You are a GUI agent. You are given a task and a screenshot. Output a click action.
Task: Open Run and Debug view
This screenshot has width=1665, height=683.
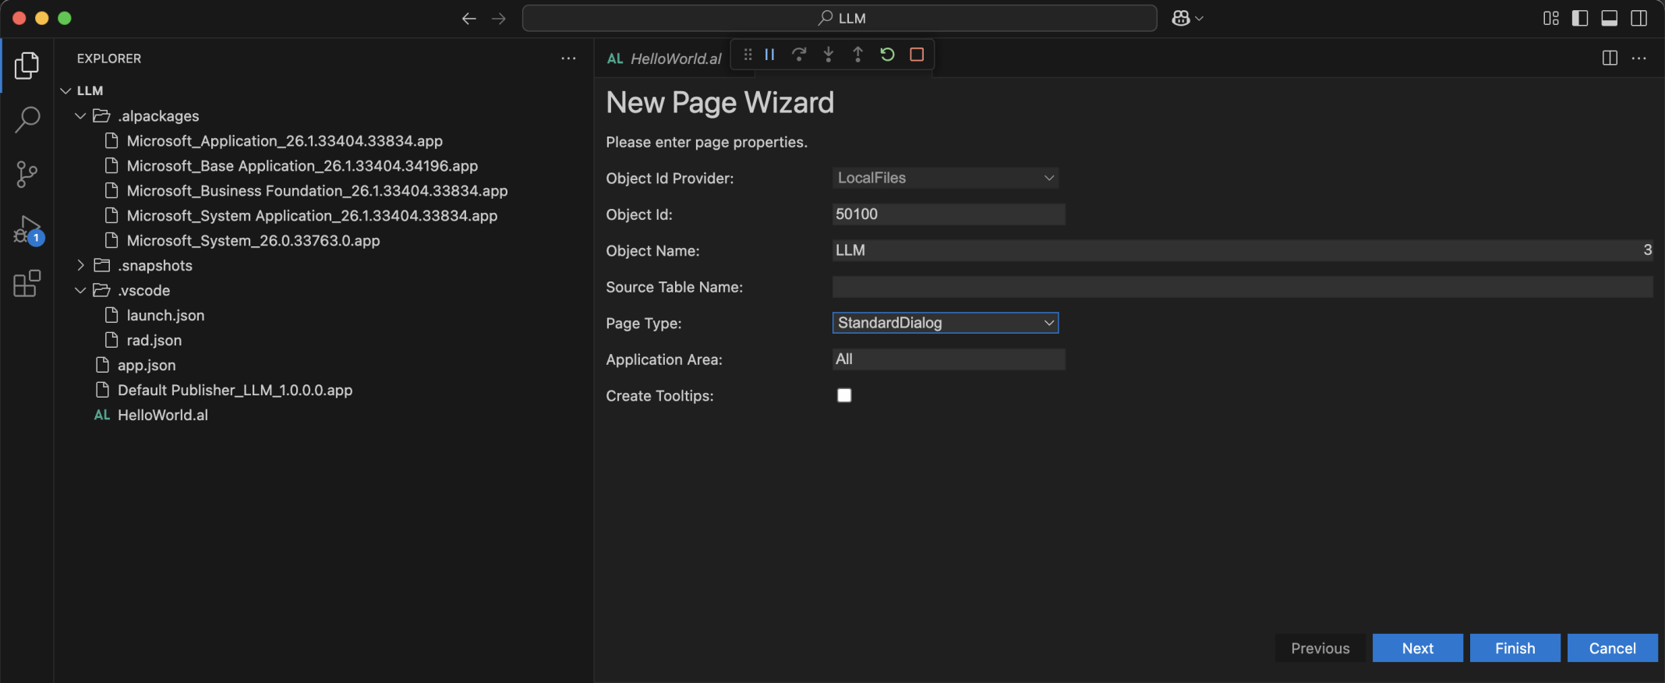coord(27,230)
